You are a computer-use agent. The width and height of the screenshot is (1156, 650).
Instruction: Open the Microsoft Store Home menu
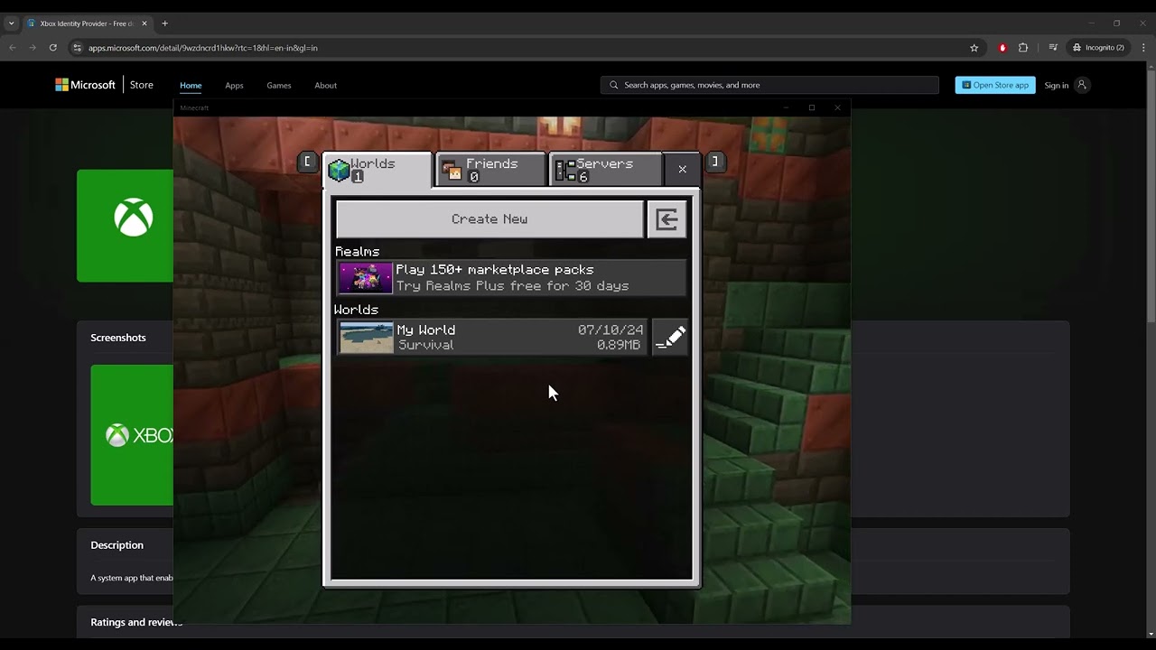click(191, 86)
